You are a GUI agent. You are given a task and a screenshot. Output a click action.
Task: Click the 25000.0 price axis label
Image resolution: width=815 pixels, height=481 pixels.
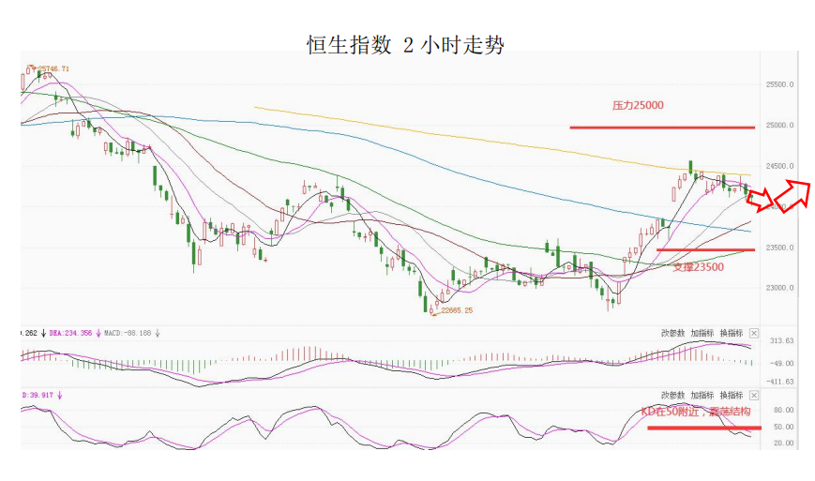coord(779,126)
